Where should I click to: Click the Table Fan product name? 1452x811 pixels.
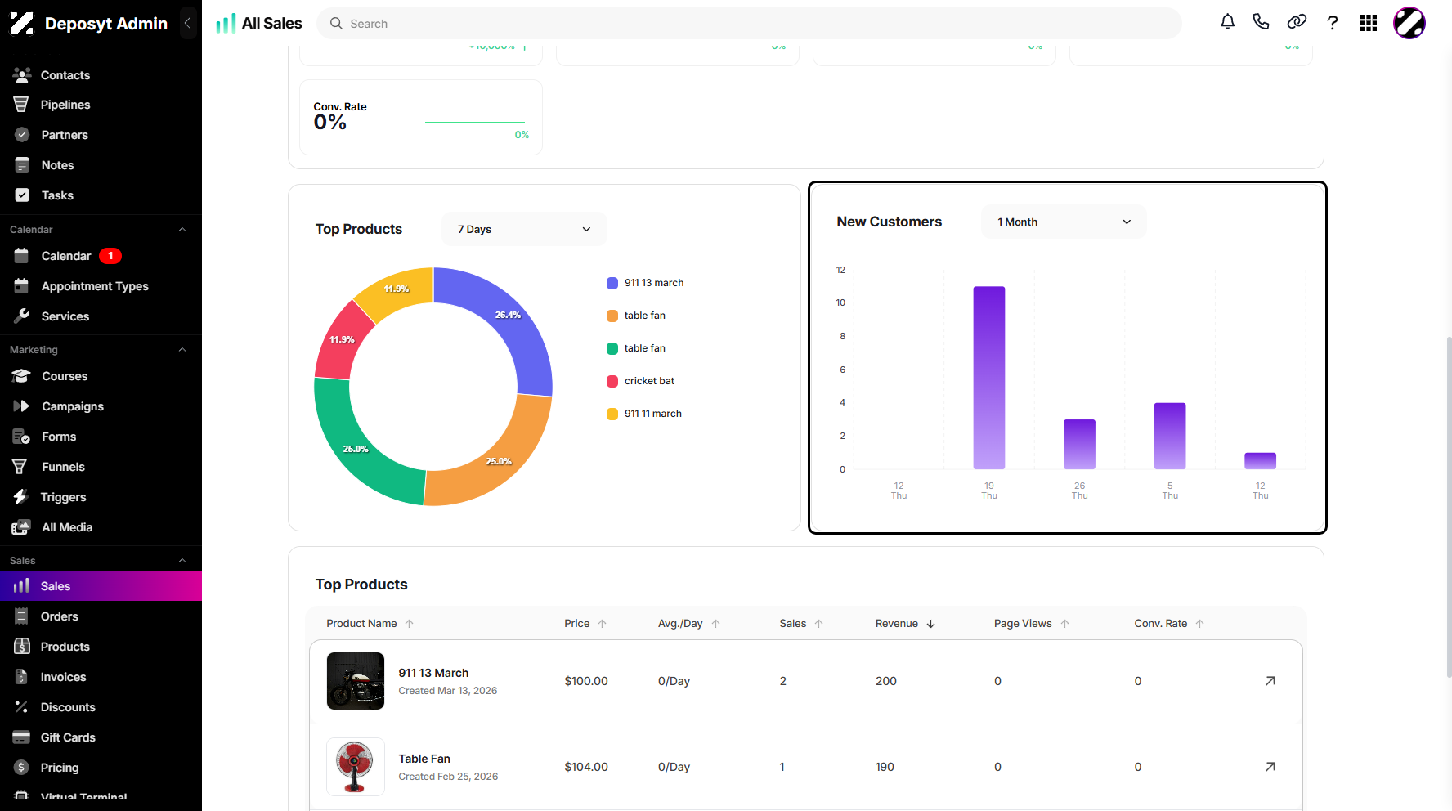coord(424,759)
